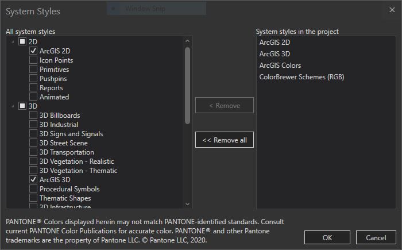Enable the 3D Billboards style
Viewport: 402px width, 250px height.
tap(33, 116)
